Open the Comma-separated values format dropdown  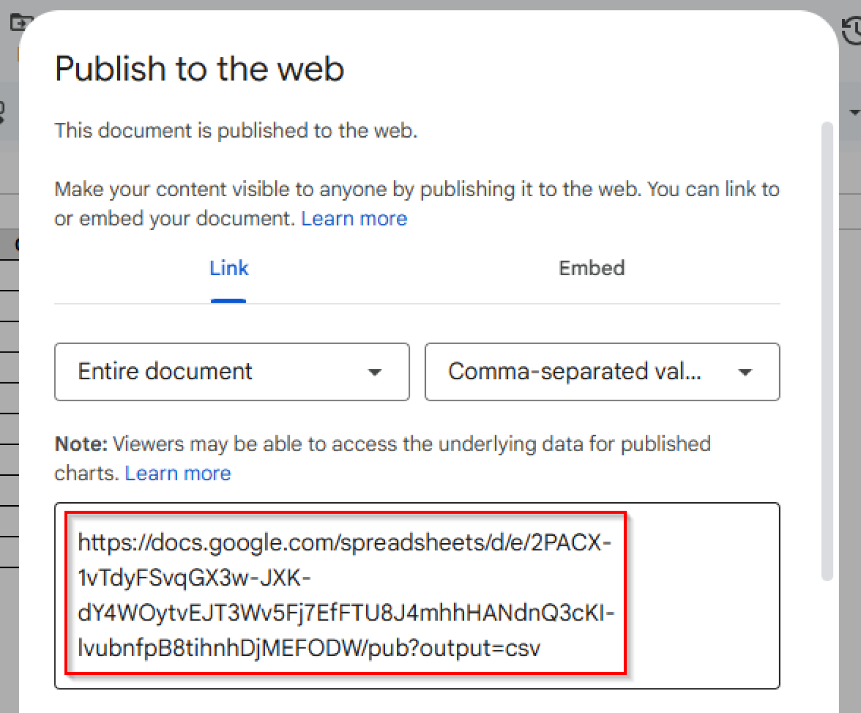pos(602,372)
